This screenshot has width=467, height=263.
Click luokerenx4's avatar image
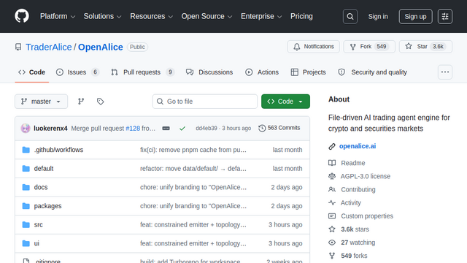[x=26, y=129]
